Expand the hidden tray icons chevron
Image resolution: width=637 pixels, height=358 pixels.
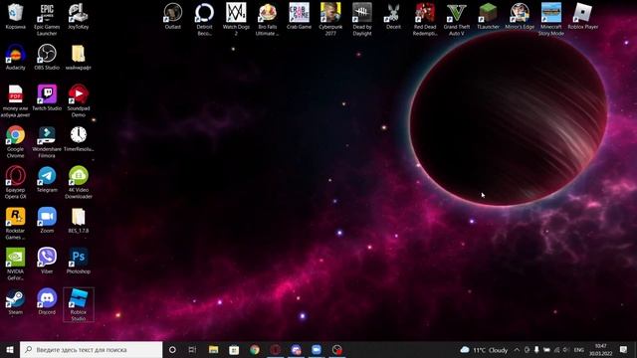pos(517,349)
